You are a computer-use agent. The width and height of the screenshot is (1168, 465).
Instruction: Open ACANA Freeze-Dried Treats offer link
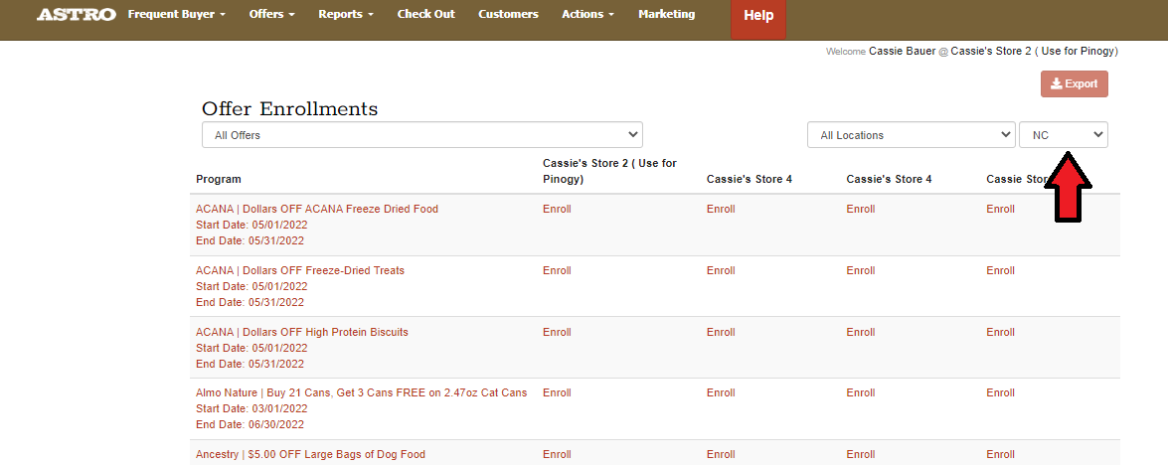(x=300, y=270)
